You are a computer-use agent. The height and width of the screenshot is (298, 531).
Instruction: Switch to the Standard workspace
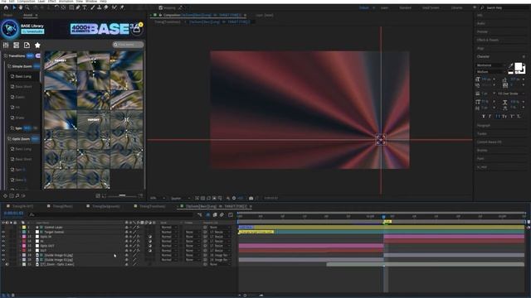click(405, 7)
